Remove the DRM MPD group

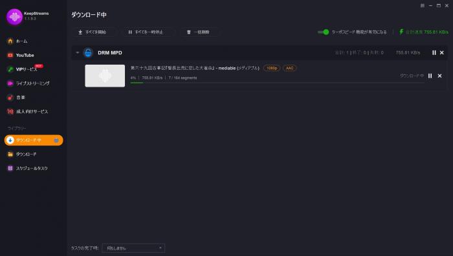(442, 53)
